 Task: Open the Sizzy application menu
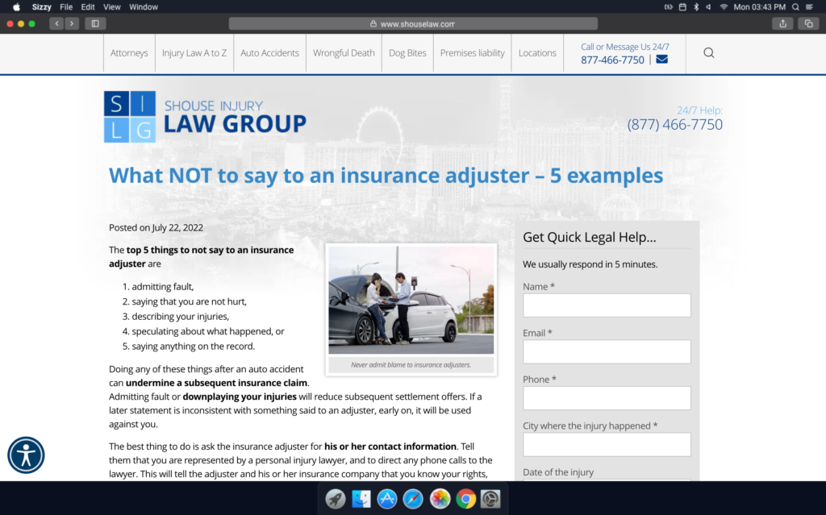click(x=41, y=6)
